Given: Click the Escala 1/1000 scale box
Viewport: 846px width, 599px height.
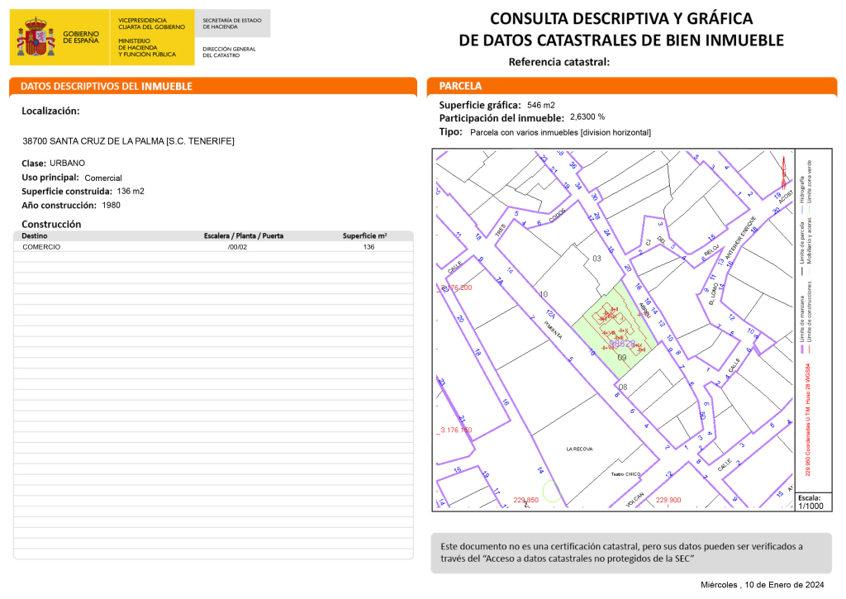Looking at the screenshot, I should coord(808,502).
